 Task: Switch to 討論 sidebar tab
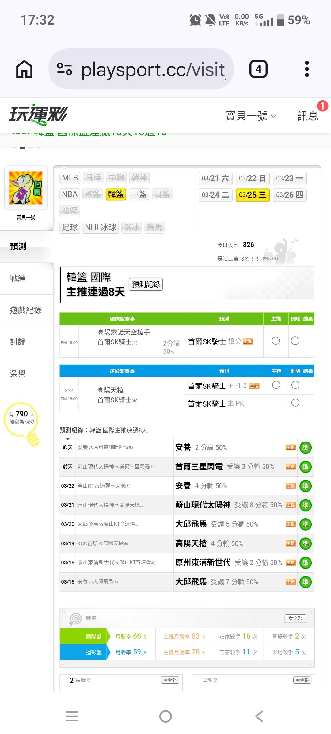[x=26, y=342]
